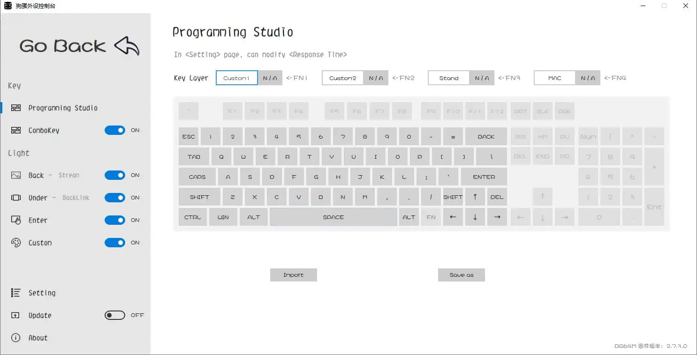
Task: Click the Setting list icon
Action: [16, 293]
